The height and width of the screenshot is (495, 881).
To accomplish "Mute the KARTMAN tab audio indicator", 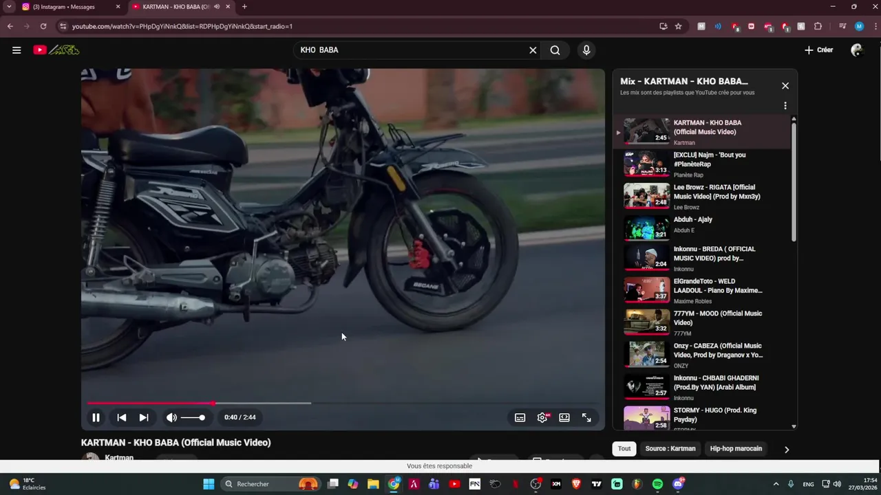I will 216,7.
